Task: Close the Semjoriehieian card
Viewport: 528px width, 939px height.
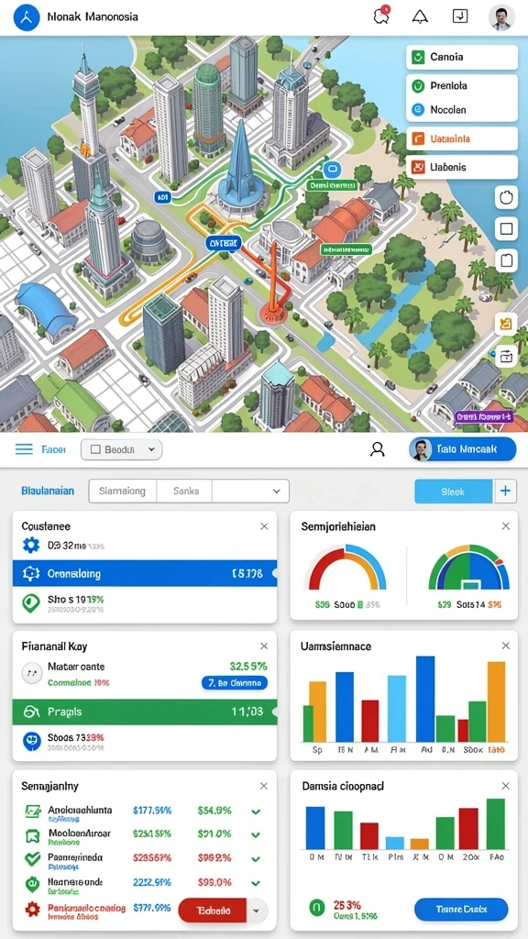Action: pyautogui.click(x=506, y=526)
